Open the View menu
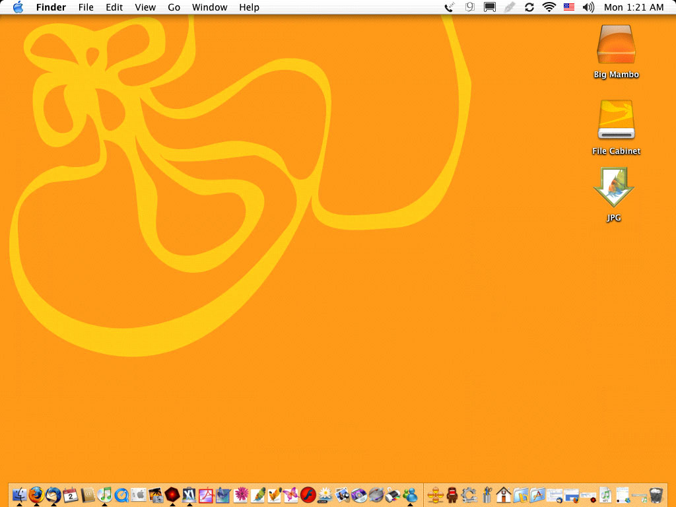676x507 pixels. coord(145,7)
